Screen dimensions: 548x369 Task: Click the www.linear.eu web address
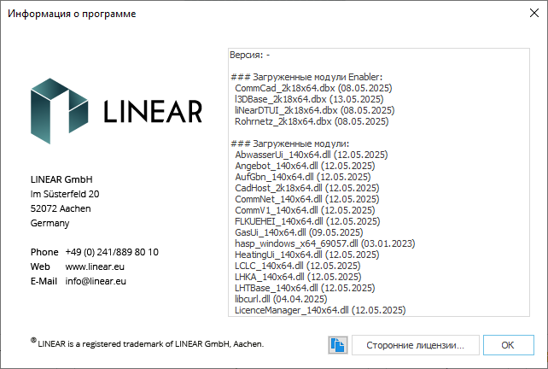pos(95,266)
